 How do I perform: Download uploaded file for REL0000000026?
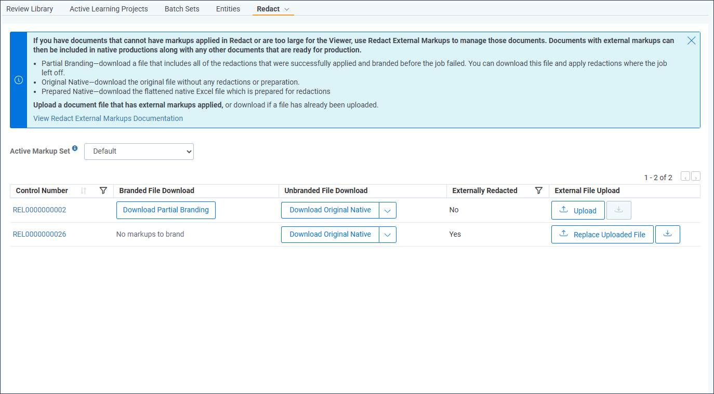tap(668, 234)
